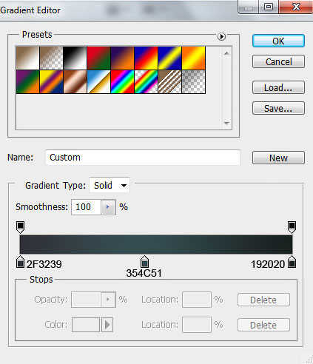Open the Smoothness slider arrow
The height and width of the screenshot is (364, 313).
click(x=108, y=207)
